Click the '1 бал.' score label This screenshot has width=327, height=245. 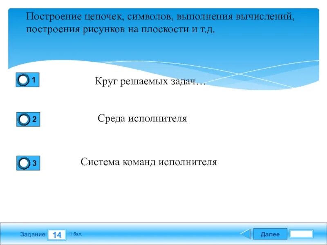pyautogui.click(x=76, y=234)
